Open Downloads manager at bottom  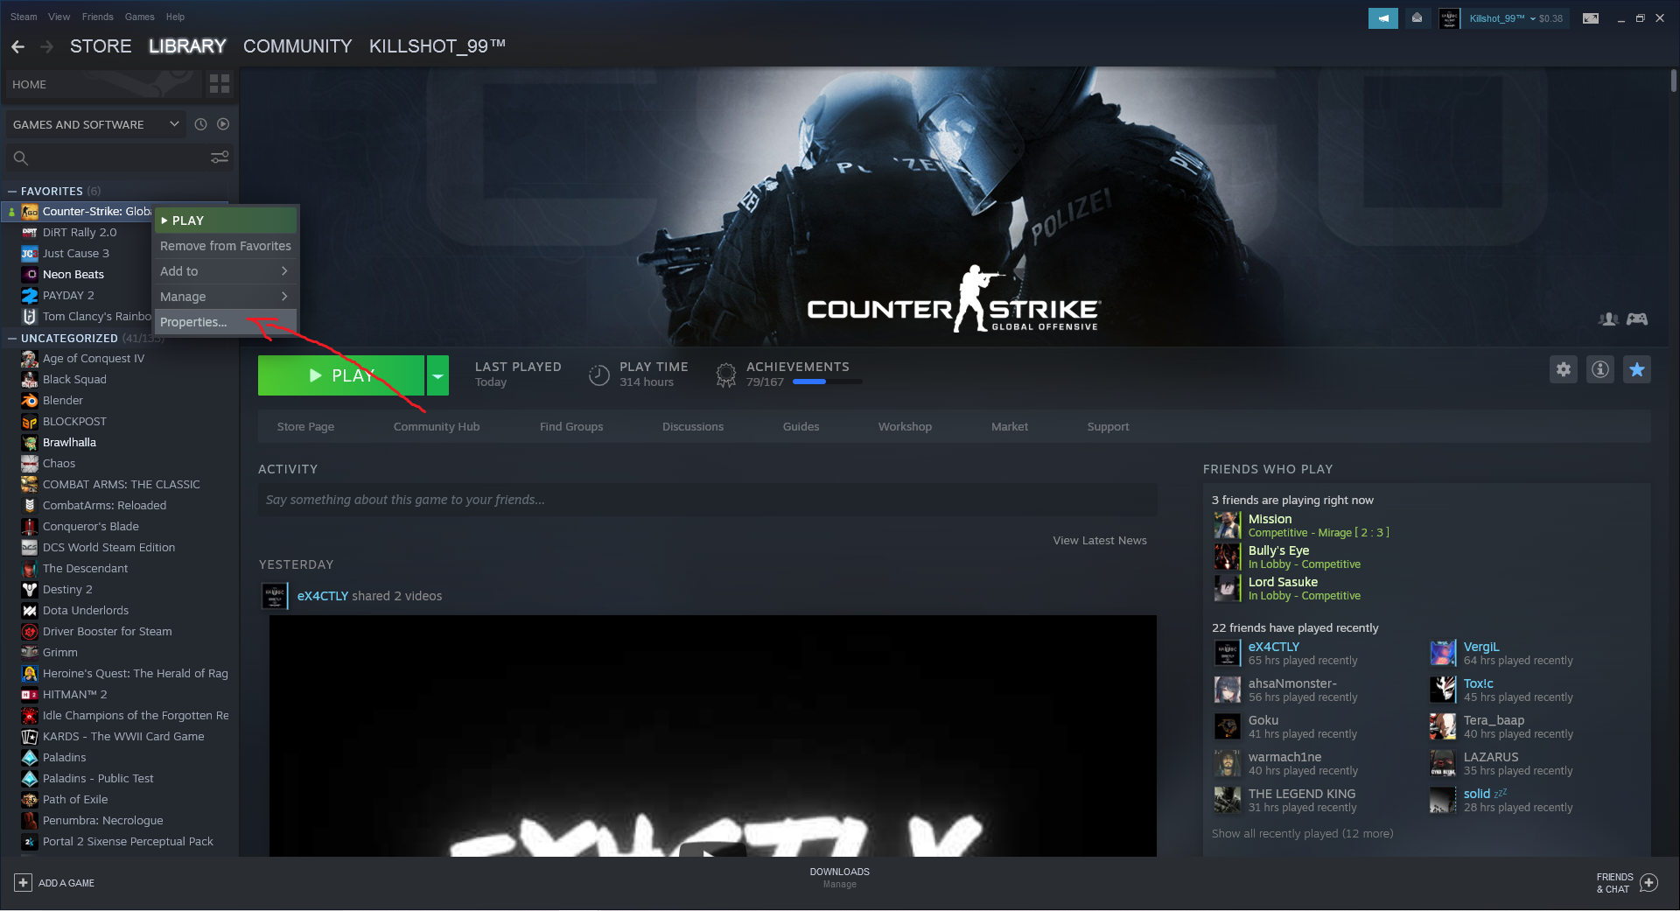click(840, 878)
